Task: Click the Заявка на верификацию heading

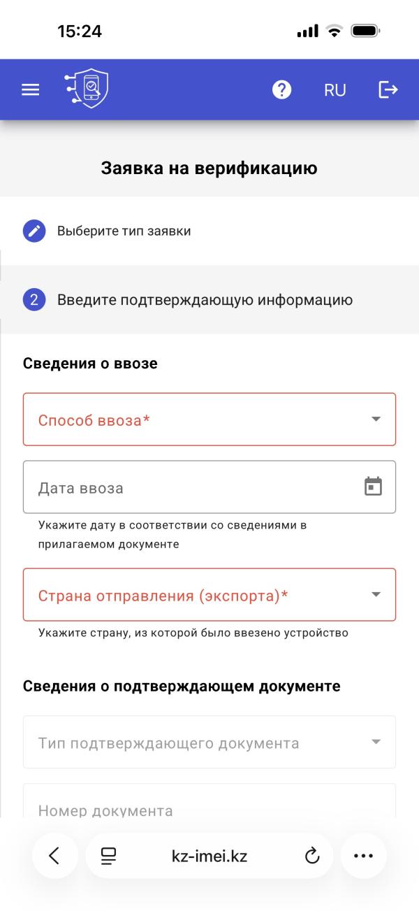Action: [x=209, y=168]
